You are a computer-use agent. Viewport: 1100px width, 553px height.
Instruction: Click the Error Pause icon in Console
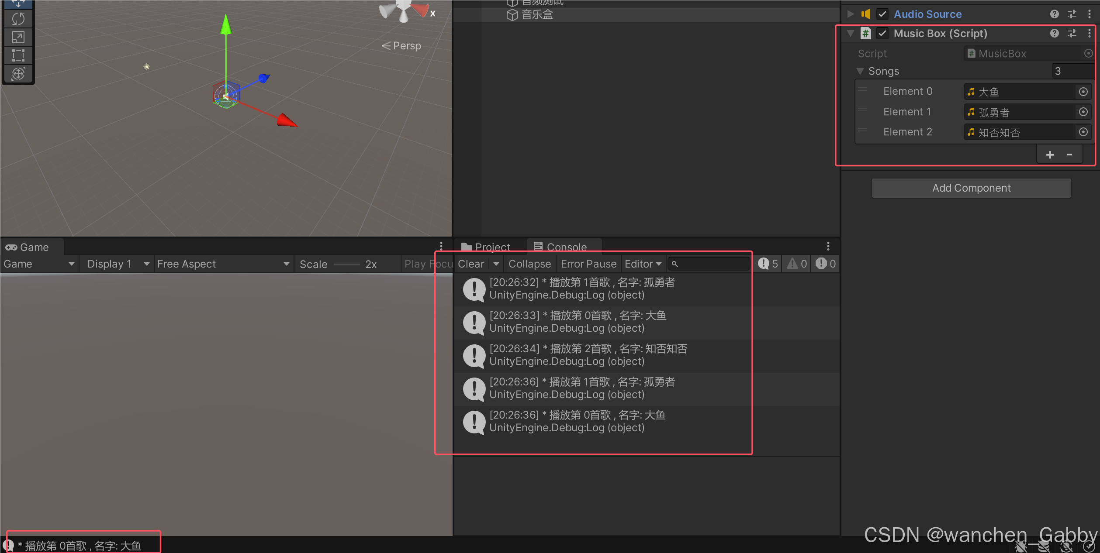[x=588, y=264]
